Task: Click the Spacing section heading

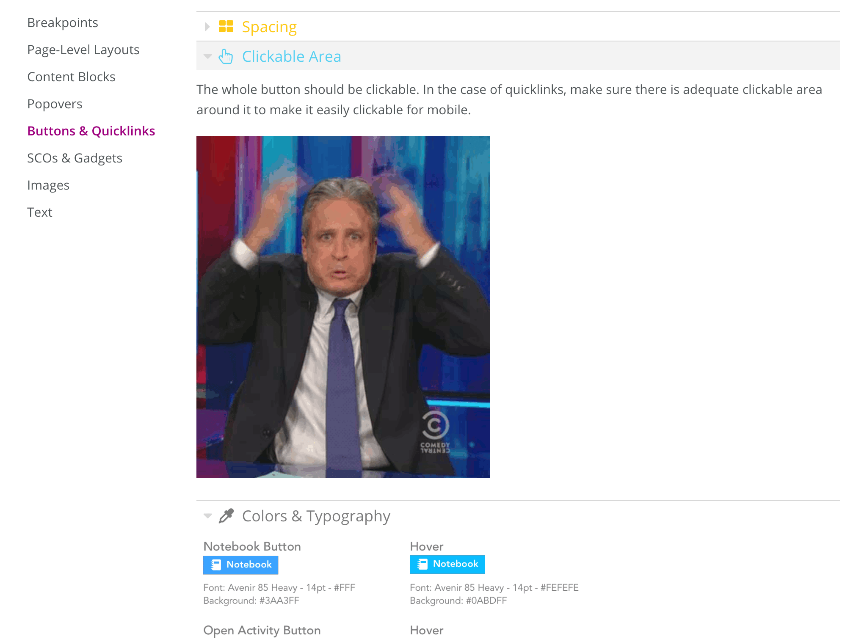Action: pyautogui.click(x=269, y=27)
